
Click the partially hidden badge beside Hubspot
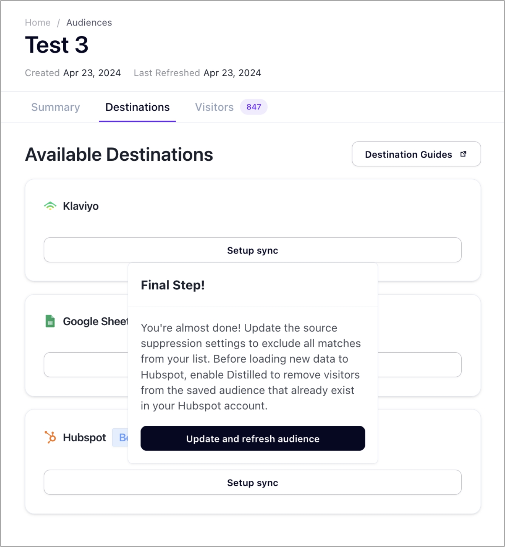(x=121, y=438)
